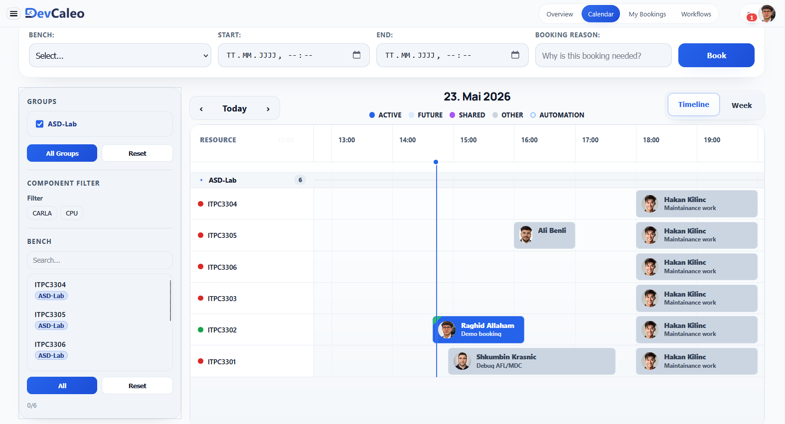Click the bench Search field

(100, 260)
